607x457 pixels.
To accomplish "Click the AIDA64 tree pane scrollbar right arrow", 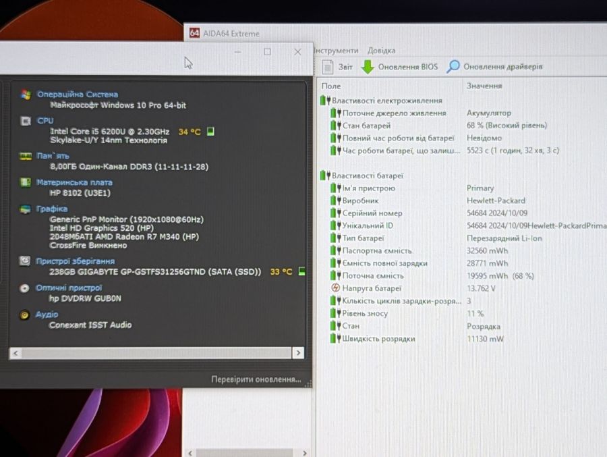I will (x=305, y=453).
